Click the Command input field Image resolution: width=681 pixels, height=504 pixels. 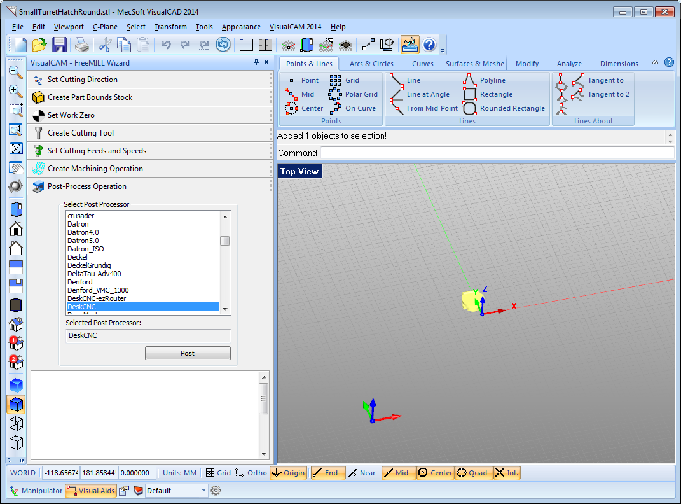tap(497, 153)
